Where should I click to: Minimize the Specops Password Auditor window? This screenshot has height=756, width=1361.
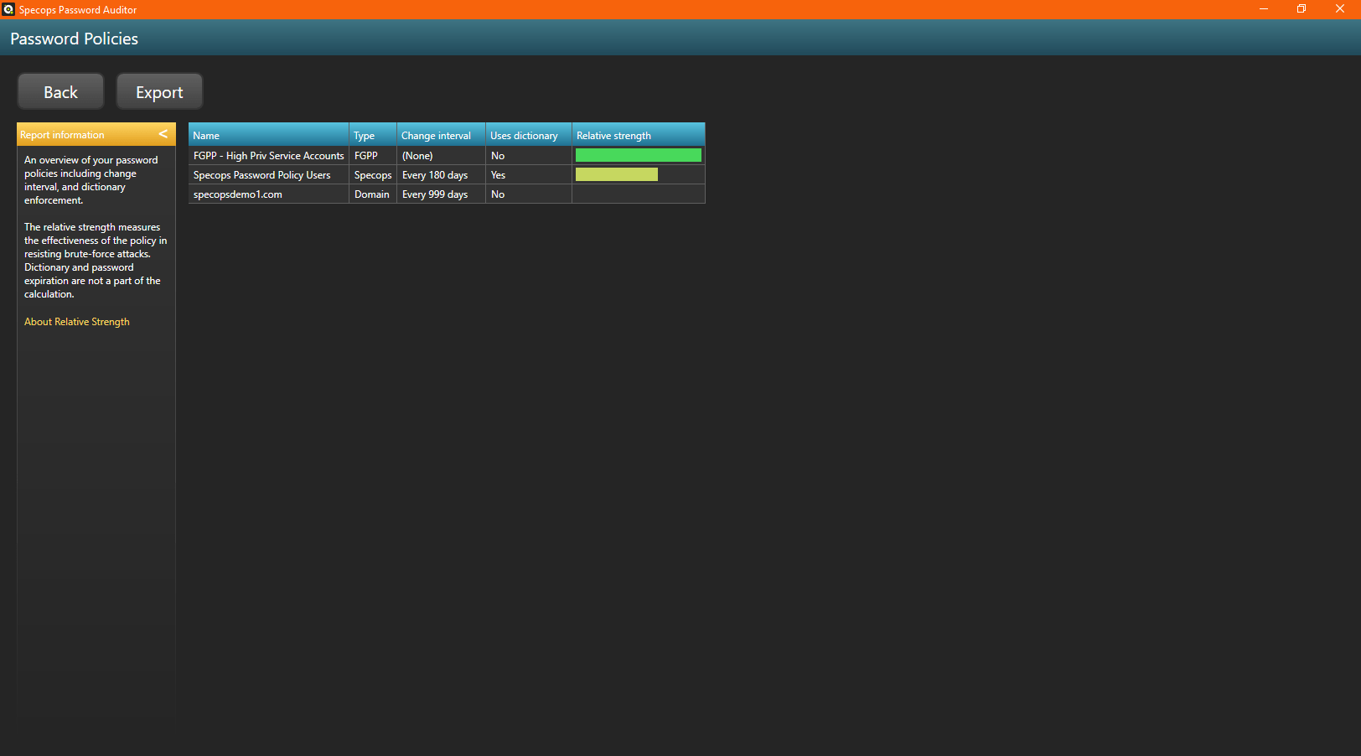tap(1263, 9)
